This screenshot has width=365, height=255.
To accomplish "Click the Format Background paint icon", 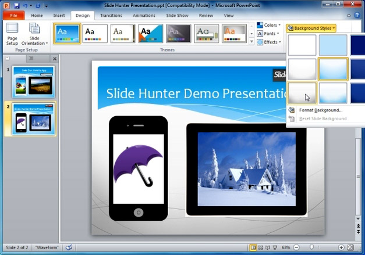I will pyautogui.click(x=292, y=110).
